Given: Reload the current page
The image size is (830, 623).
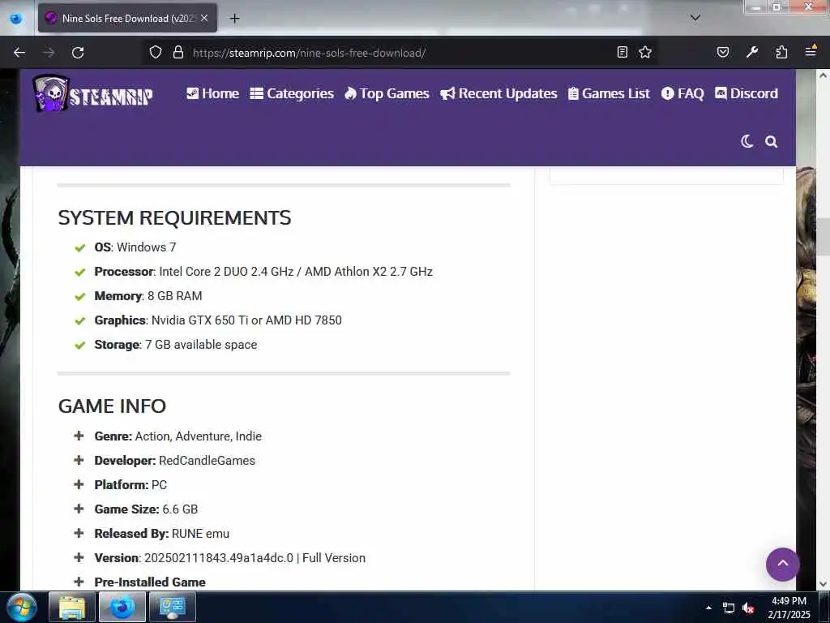Looking at the screenshot, I should (78, 53).
